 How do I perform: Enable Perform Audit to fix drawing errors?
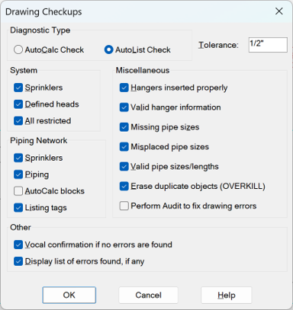[x=124, y=206]
